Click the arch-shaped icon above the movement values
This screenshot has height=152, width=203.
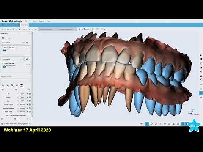[x=16, y=90]
